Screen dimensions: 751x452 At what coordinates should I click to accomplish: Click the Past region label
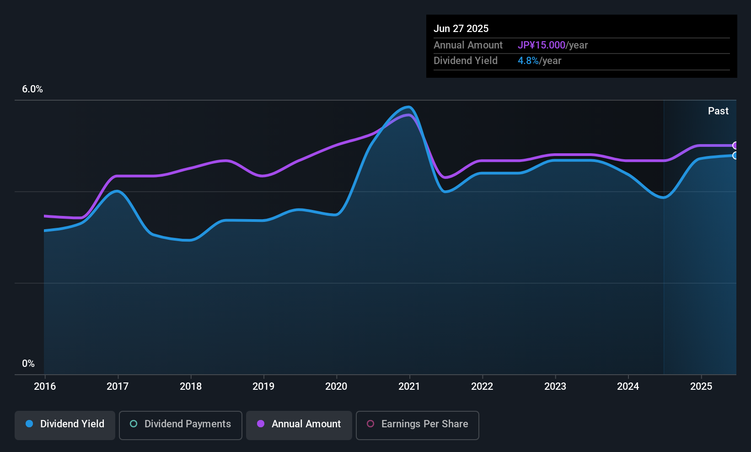click(x=718, y=111)
